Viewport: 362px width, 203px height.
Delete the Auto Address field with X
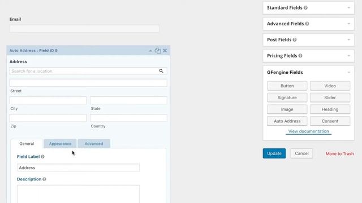coord(165,51)
